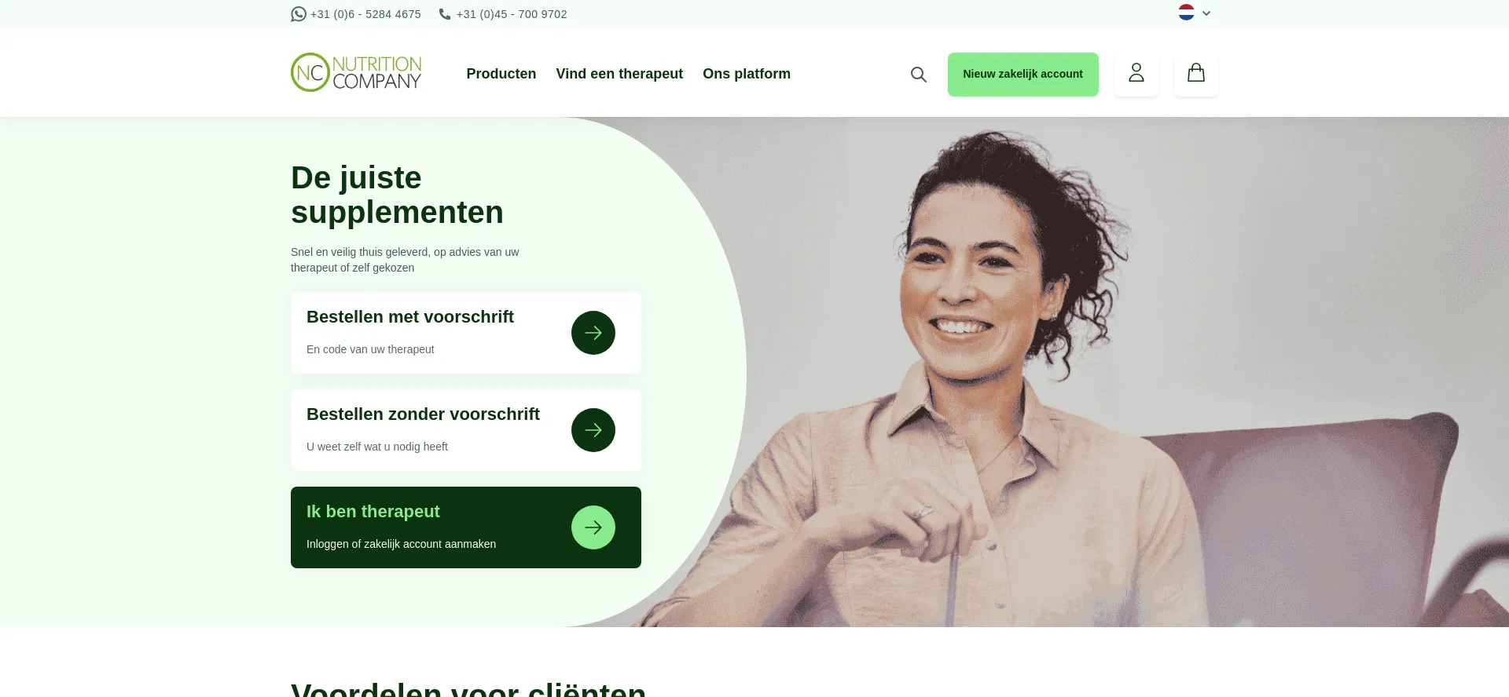Click arrow beside Bestellen zonder voorschrift
This screenshot has width=1509, height=697.
point(593,430)
